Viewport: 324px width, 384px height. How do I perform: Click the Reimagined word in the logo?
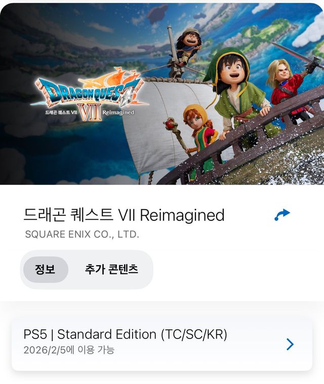point(118,113)
